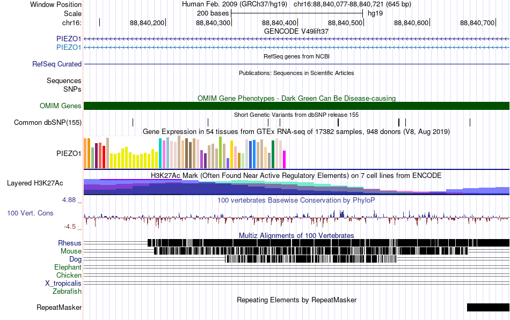
Task: Click the OMIM Genes dark green bar
Action: (x=296, y=106)
